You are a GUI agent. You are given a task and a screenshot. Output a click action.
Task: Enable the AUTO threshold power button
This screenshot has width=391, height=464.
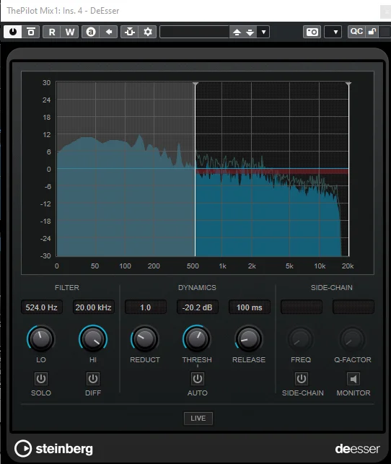click(197, 378)
